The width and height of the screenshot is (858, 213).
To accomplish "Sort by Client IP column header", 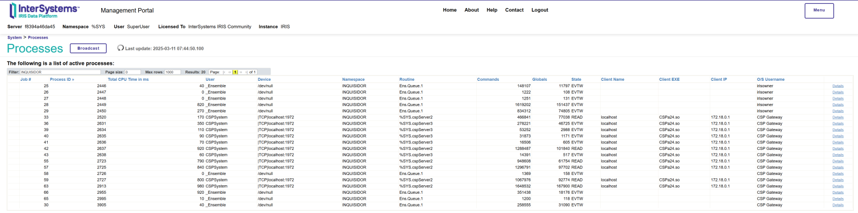I will tap(719, 79).
